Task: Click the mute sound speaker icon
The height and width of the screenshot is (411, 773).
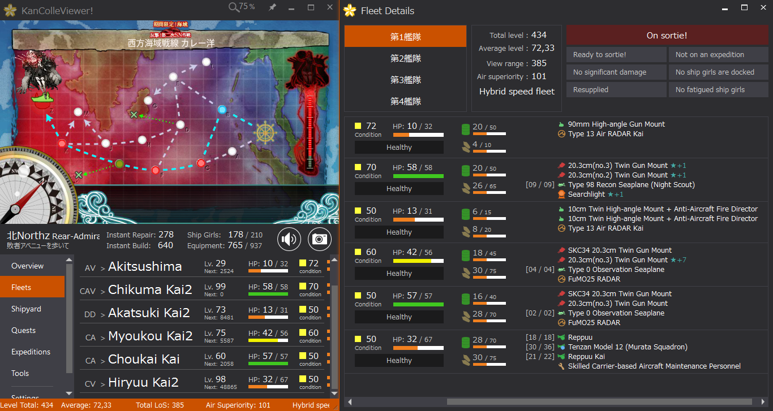Action: tap(289, 239)
